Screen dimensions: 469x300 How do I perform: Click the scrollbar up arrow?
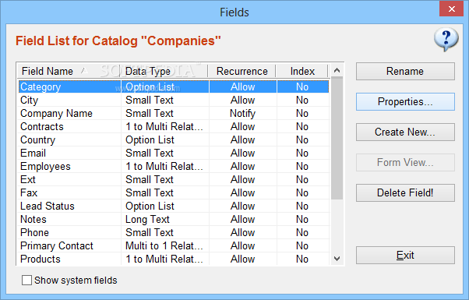(337, 70)
